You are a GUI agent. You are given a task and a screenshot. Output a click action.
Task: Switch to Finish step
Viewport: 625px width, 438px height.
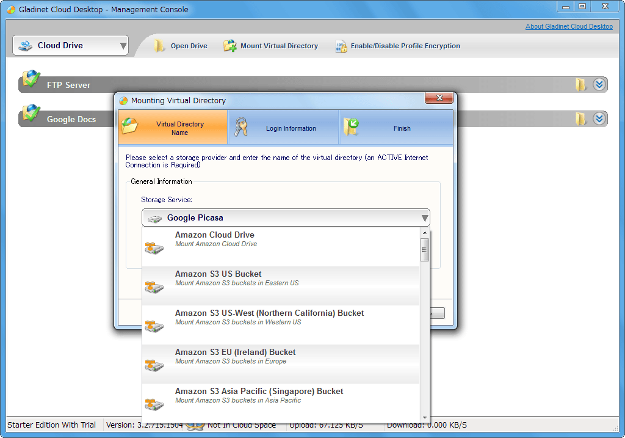click(396, 128)
